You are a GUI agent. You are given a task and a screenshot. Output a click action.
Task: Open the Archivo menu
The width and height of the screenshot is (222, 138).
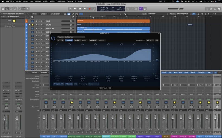tap(18, 1)
